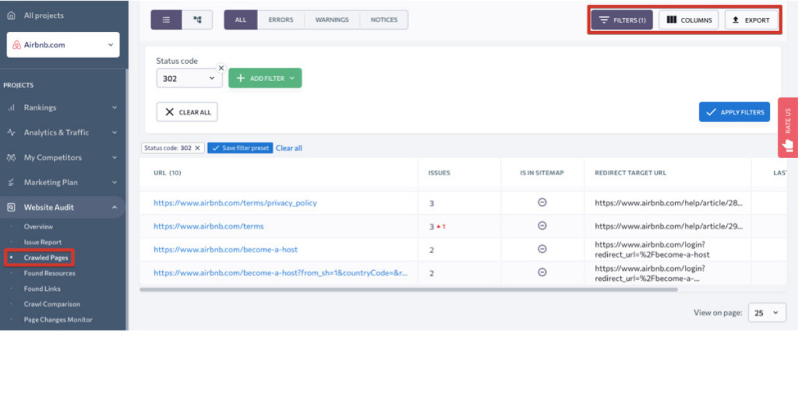
Task: Click sitemap icon for become-a-host?from_sh row
Action: [542, 272]
